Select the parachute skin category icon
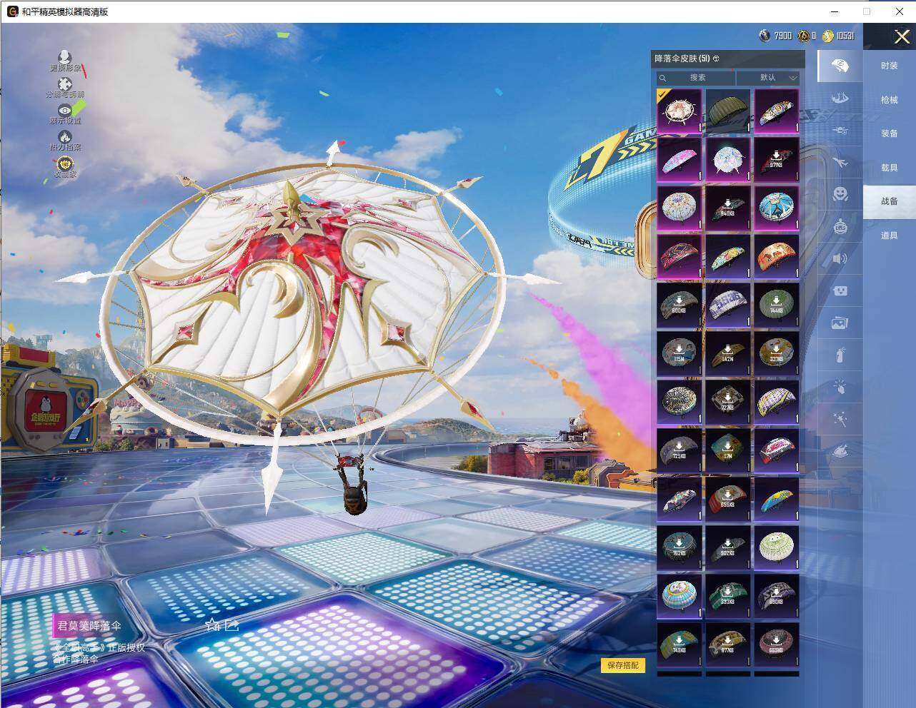Viewport: 916px width, 708px height. (x=840, y=66)
